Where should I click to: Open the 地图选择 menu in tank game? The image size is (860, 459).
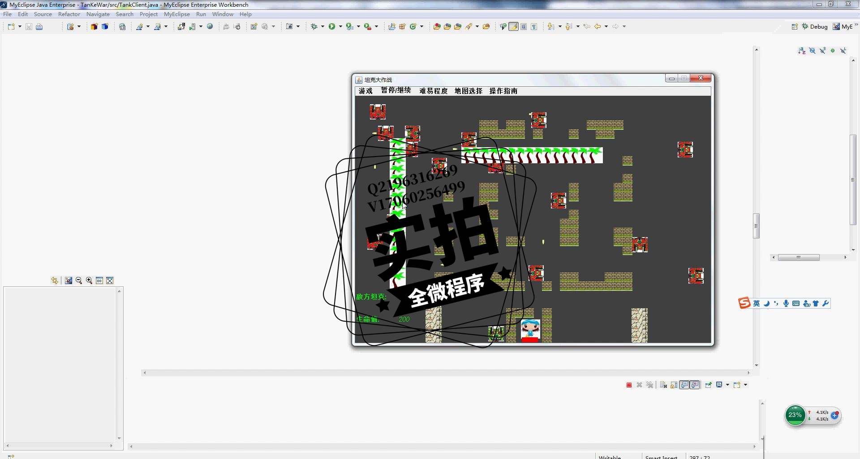coord(468,91)
